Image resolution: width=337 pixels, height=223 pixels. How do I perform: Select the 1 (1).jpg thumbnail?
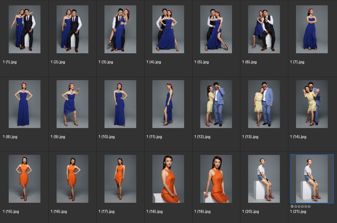click(x=25, y=29)
